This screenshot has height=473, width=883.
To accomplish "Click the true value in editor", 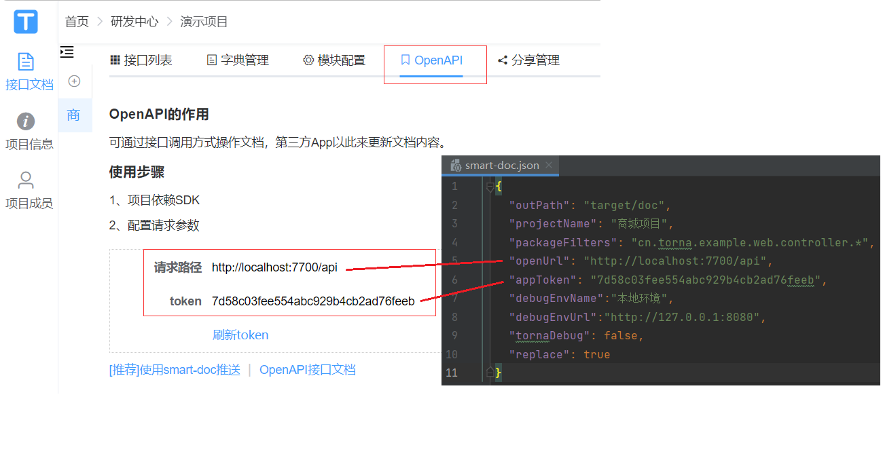I will point(597,354).
